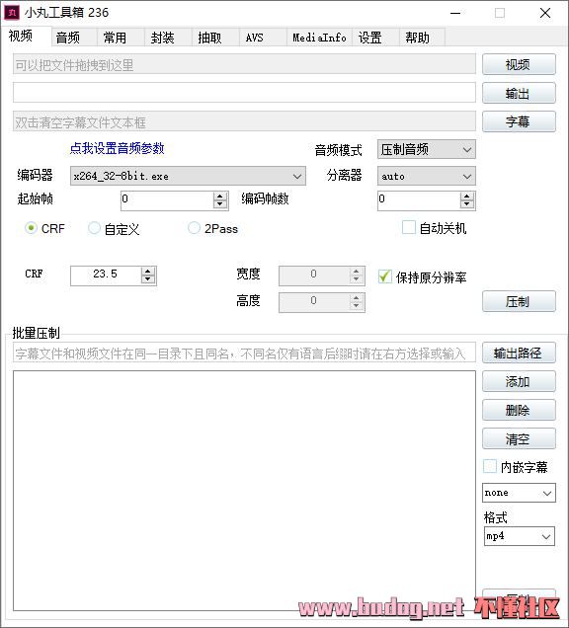
Task: Open the 编码器 x264_32-8bit.exe dropdown
Action: 188,176
